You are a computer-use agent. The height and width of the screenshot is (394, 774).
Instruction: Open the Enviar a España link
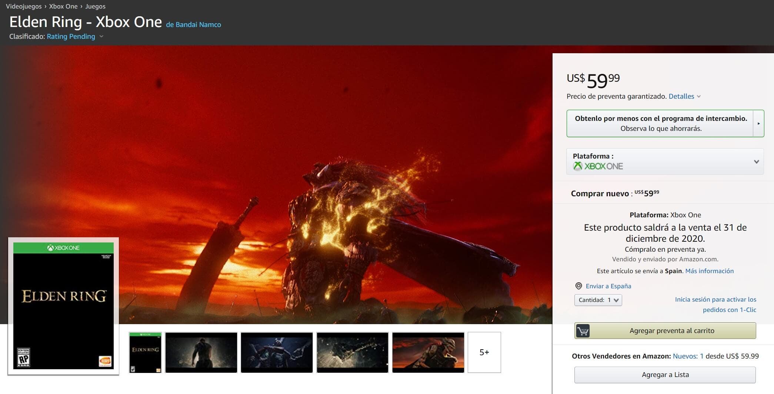click(x=608, y=286)
